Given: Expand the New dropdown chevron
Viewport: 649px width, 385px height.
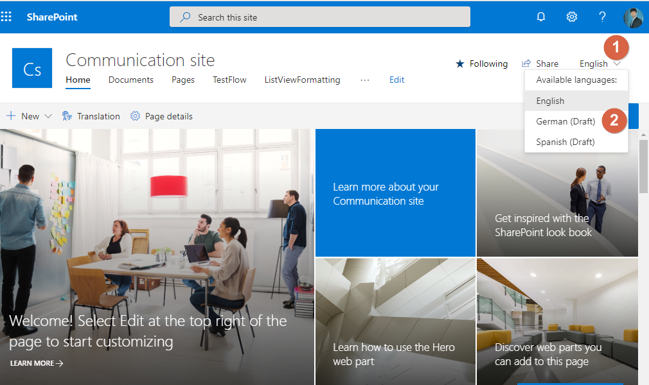Looking at the screenshot, I should click(48, 116).
